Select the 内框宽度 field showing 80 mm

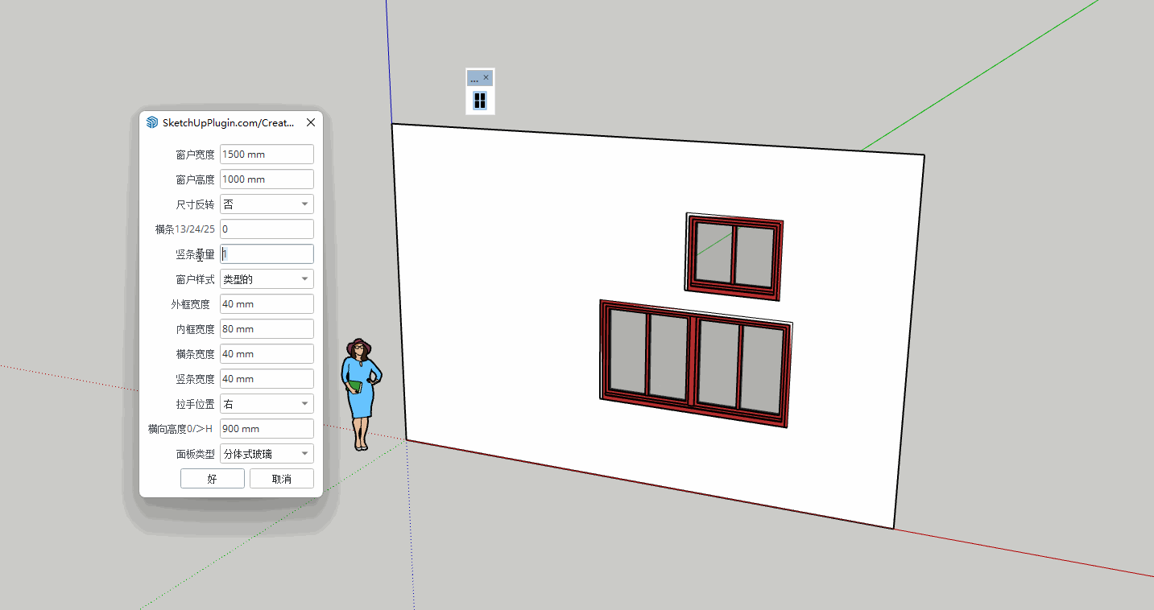click(x=267, y=329)
